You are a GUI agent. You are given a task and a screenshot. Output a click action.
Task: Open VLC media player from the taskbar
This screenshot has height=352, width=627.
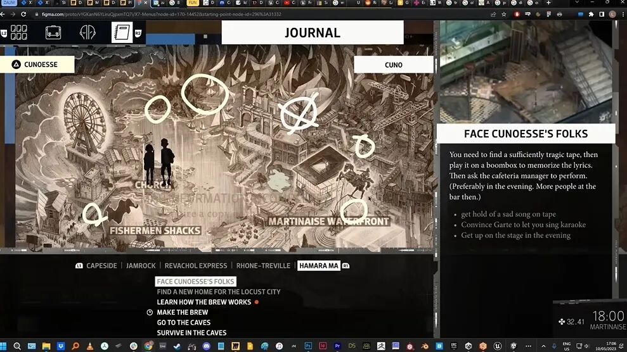click(90, 346)
